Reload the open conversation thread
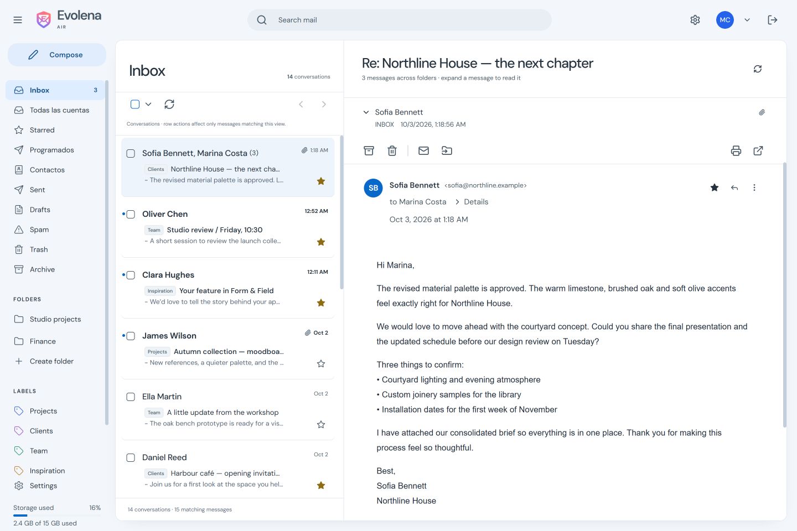Viewport: 797px width, 531px height. pyautogui.click(x=758, y=69)
